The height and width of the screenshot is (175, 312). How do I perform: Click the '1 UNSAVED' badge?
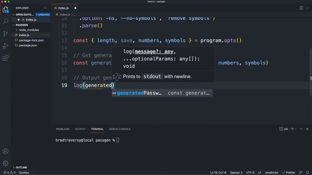click(43, 15)
